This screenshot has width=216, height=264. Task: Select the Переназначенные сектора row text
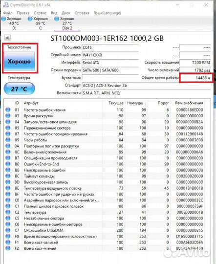(x=47, y=128)
